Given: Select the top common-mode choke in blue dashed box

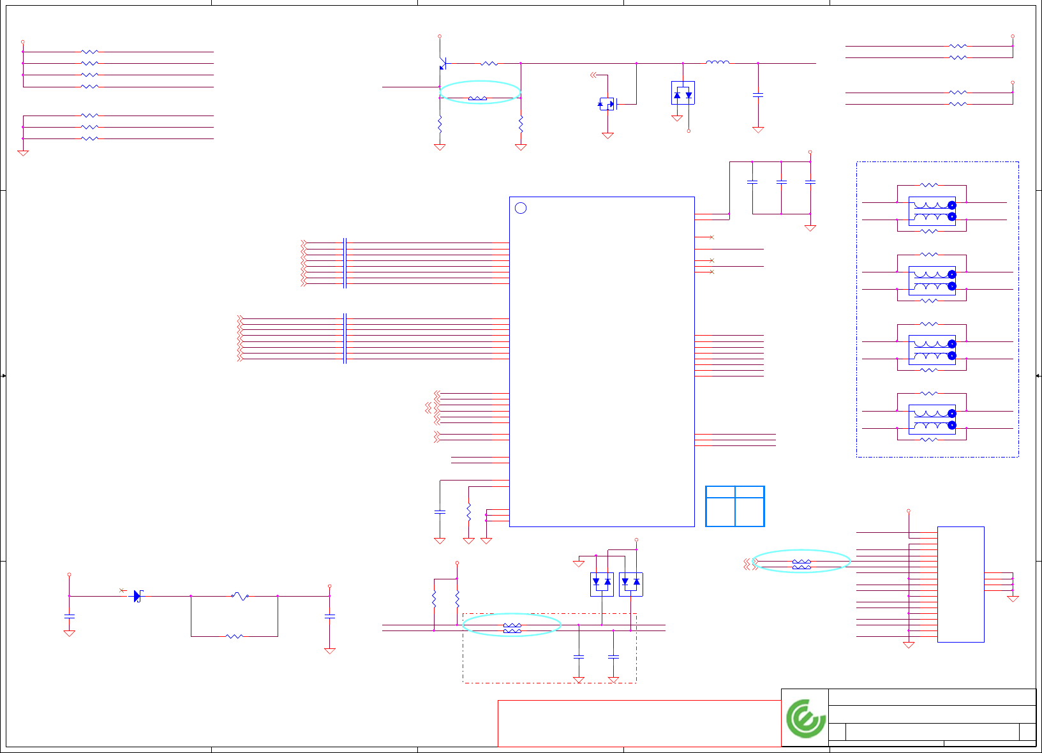Looking at the screenshot, I should click(932, 211).
